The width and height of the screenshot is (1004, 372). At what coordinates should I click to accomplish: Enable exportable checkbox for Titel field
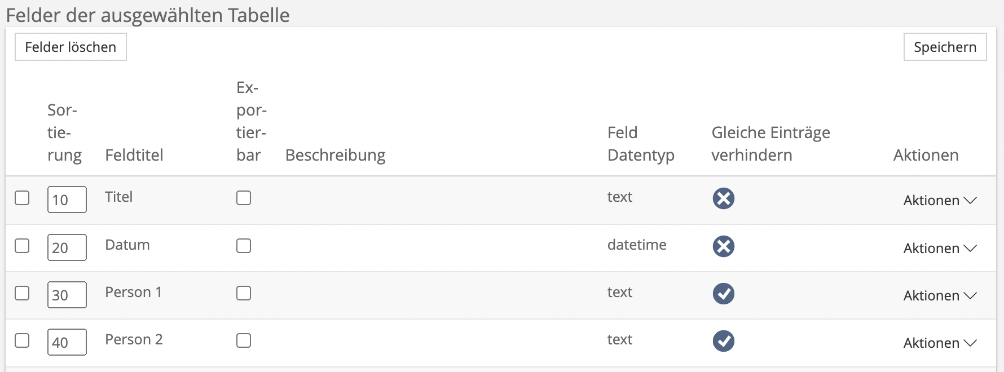(x=244, y=198)
